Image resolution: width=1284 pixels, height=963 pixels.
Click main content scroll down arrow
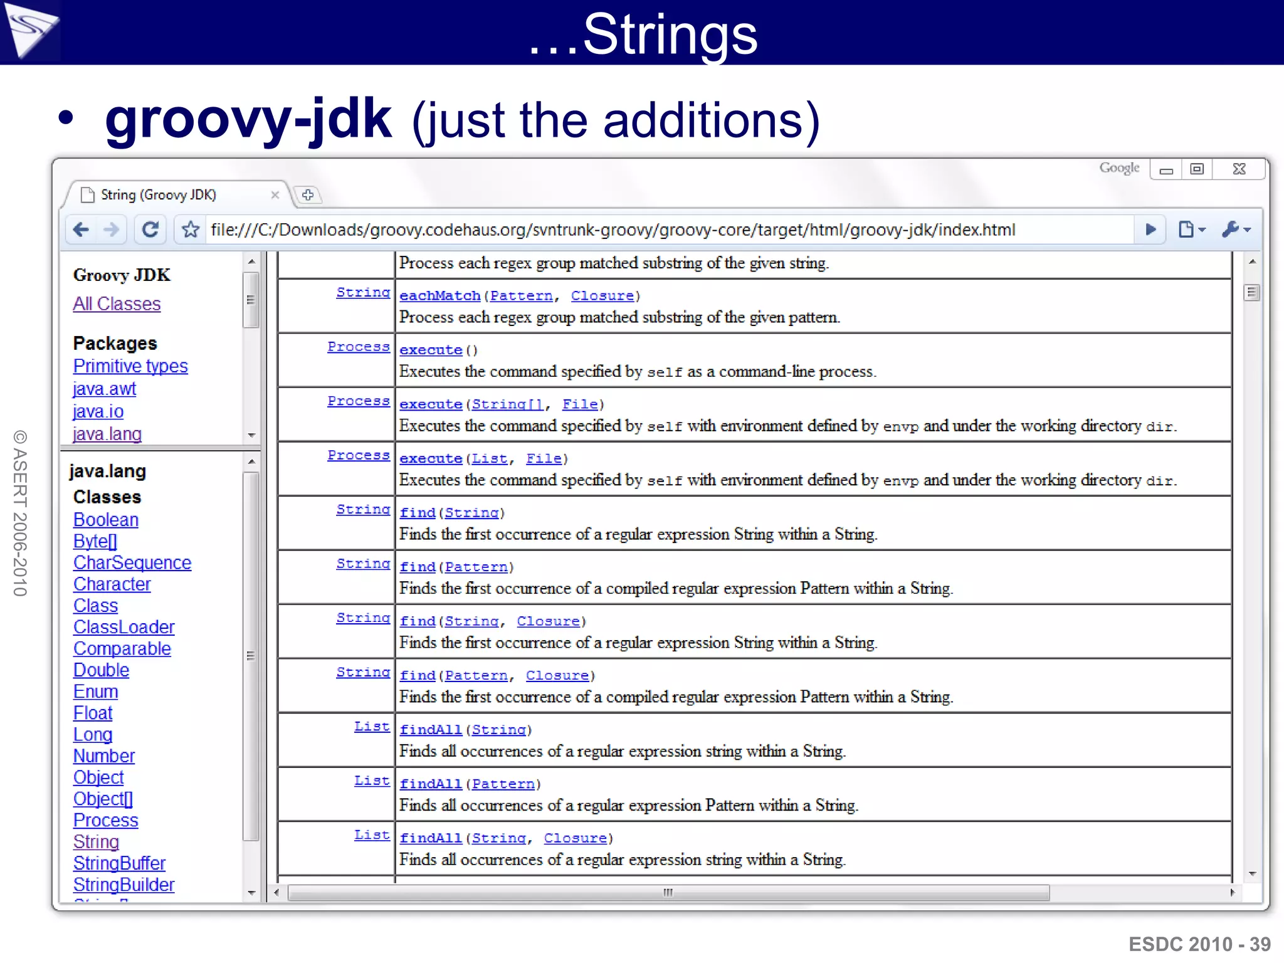coord(1252,873)
